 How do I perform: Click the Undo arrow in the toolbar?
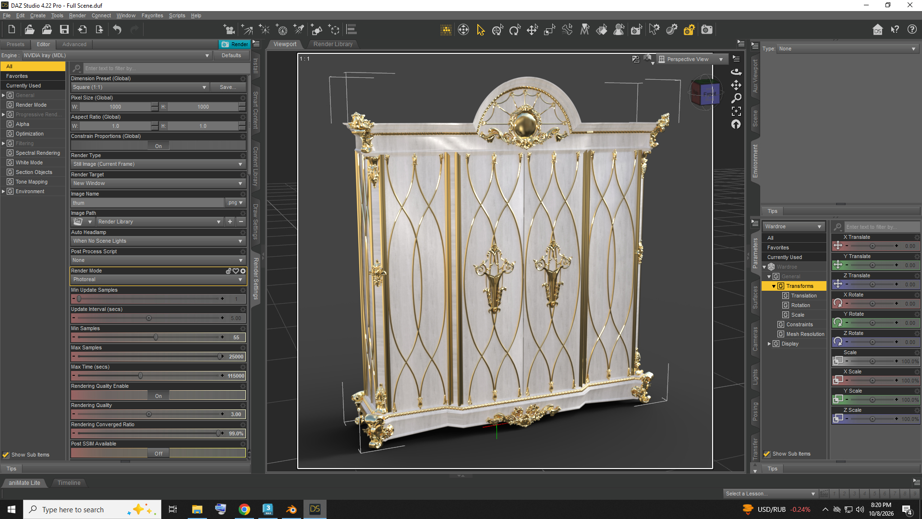[117, 30]
